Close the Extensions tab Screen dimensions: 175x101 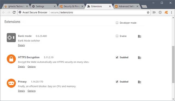coord(110,7)
